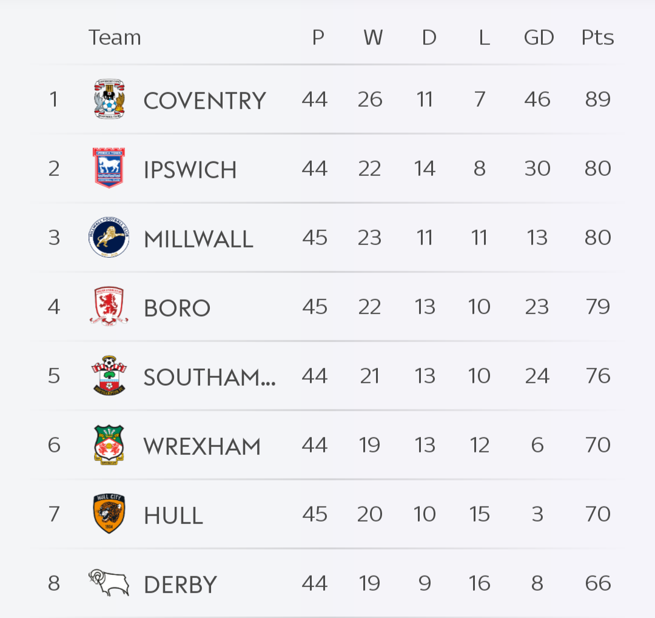Select the W wins column header
655x618 pixels.
click(x=372, y=38)
